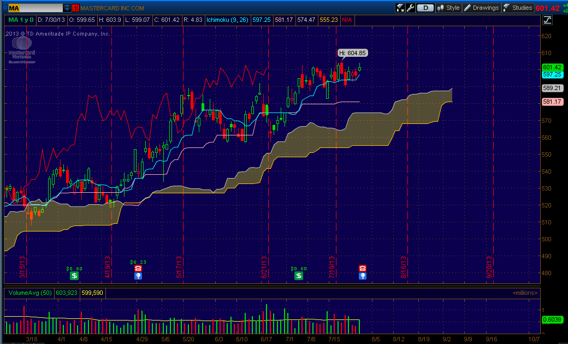The height and width of the screenshot is (344, 568).
Task: Click the late-July conference call phone icon
Action: pos(363,268)
